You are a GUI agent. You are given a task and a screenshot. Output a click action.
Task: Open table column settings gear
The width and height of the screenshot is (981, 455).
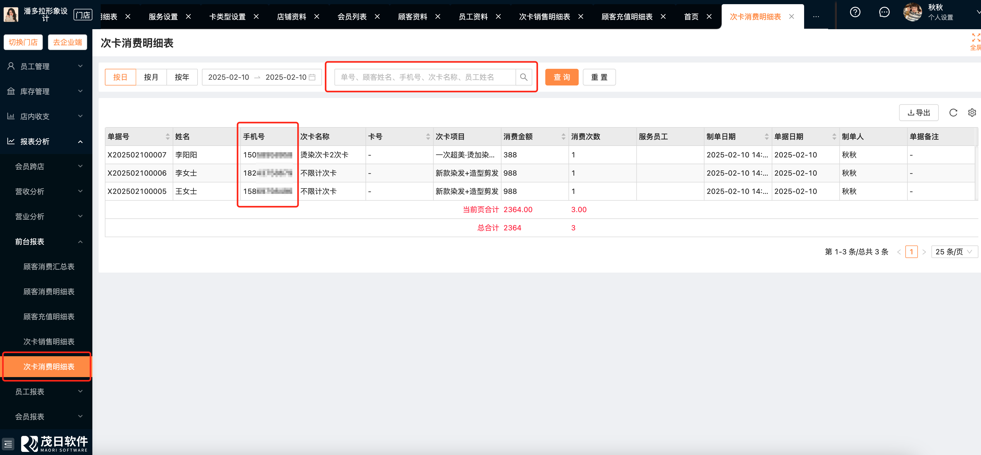click(x=972, y=113)
